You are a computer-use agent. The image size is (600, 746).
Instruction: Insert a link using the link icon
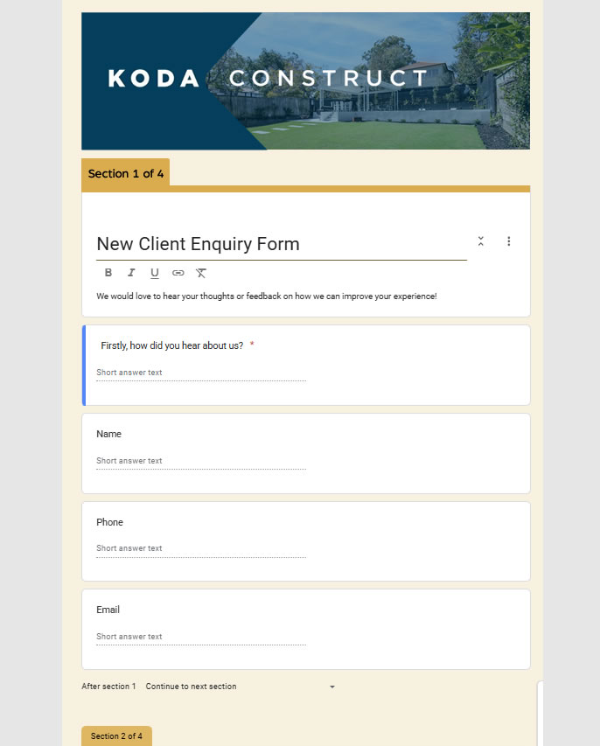(x=178, y=273)
